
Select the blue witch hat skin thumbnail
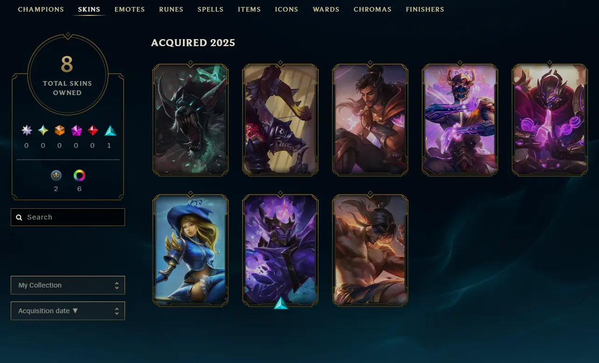[190, 250]
